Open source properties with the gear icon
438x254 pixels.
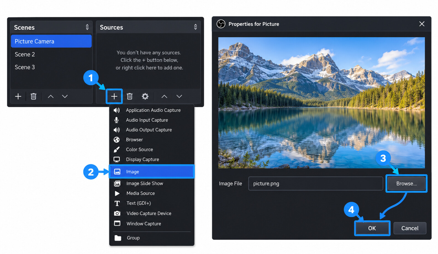click(145, 96)
